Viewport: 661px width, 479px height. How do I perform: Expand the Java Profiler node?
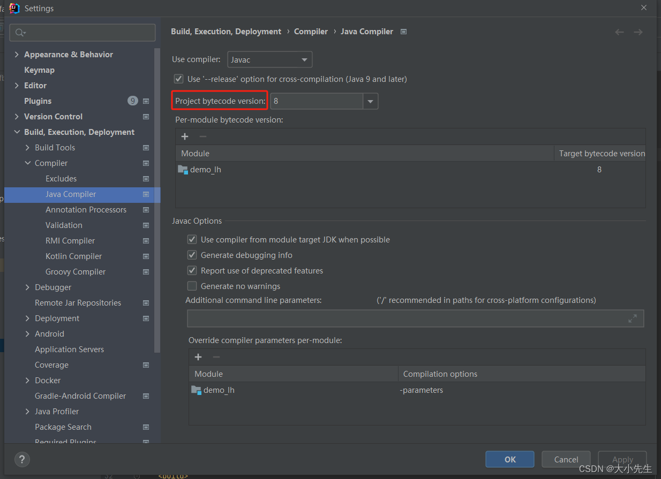click(x=27, y=412)
